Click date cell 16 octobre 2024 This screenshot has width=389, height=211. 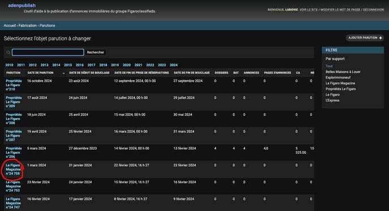(40, 81)
